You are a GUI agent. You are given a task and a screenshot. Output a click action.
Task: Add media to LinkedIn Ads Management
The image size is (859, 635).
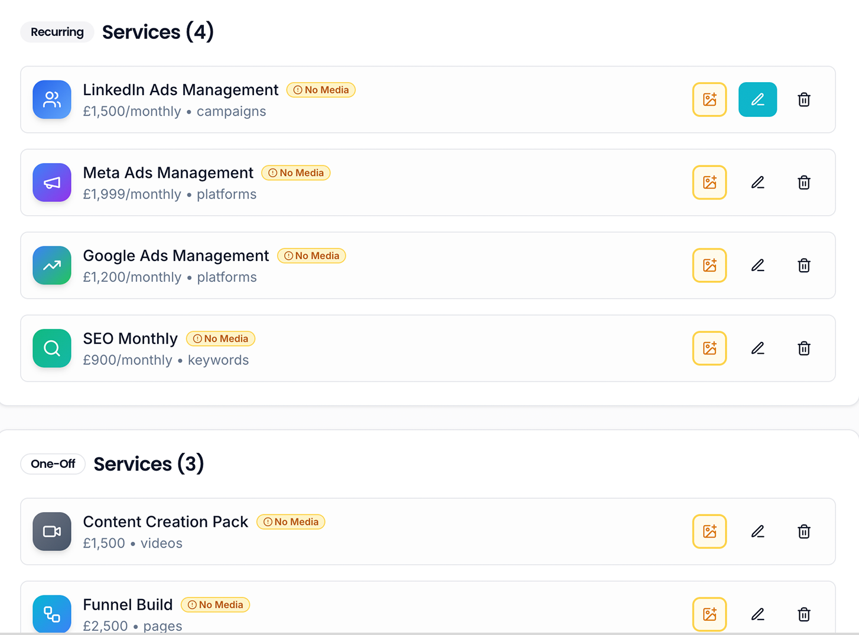(x=710, y=99)
